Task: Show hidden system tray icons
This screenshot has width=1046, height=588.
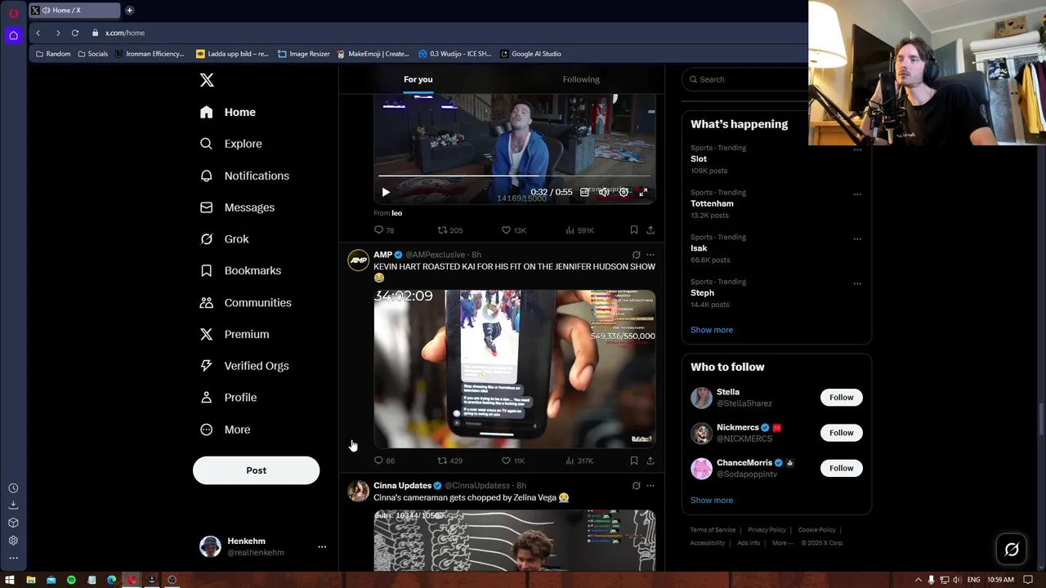Action: (918, 580)
